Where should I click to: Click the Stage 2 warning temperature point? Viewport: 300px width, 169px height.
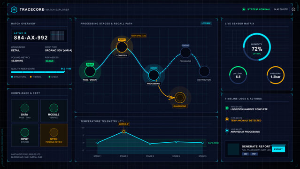[x=124, y=131]
